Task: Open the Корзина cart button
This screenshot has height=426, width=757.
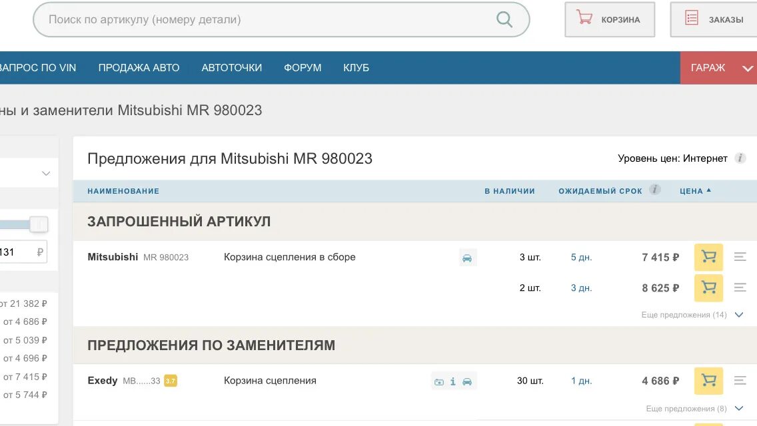Action: (x=610, y=19)
